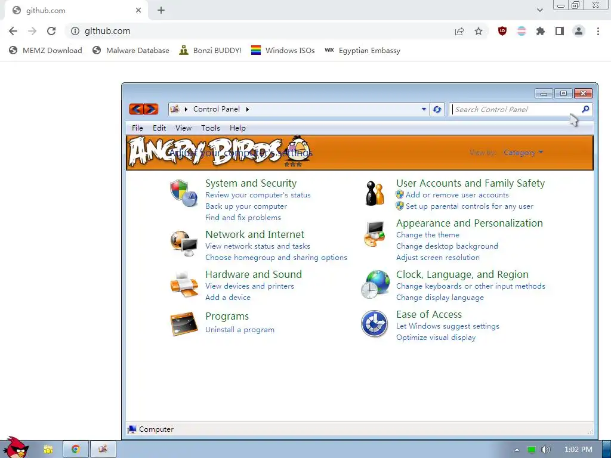Click Choose homegroup and sharing options
The height and width of the screenshot is (458, 611).
click(x=276, y=258)
